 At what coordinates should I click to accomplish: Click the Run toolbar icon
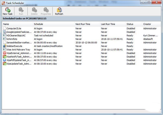[x=21, y=10]
